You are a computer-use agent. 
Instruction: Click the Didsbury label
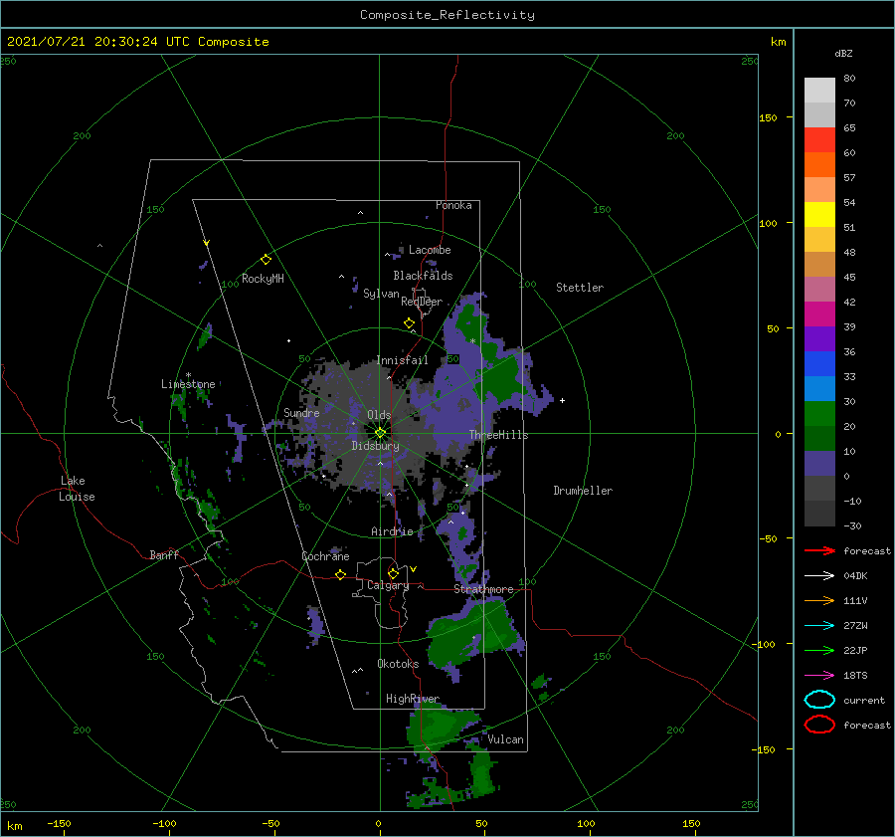(x=376, y=446)
